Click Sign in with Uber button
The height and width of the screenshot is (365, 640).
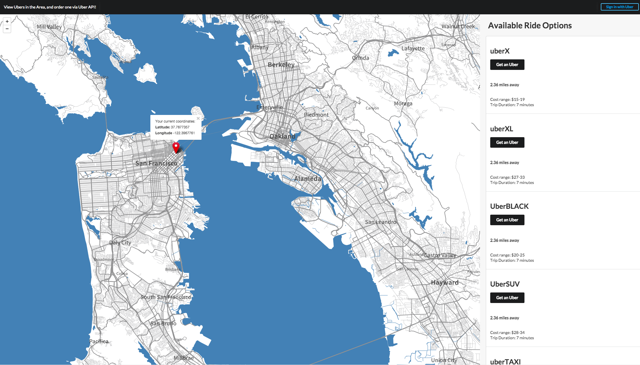point(619,7)
